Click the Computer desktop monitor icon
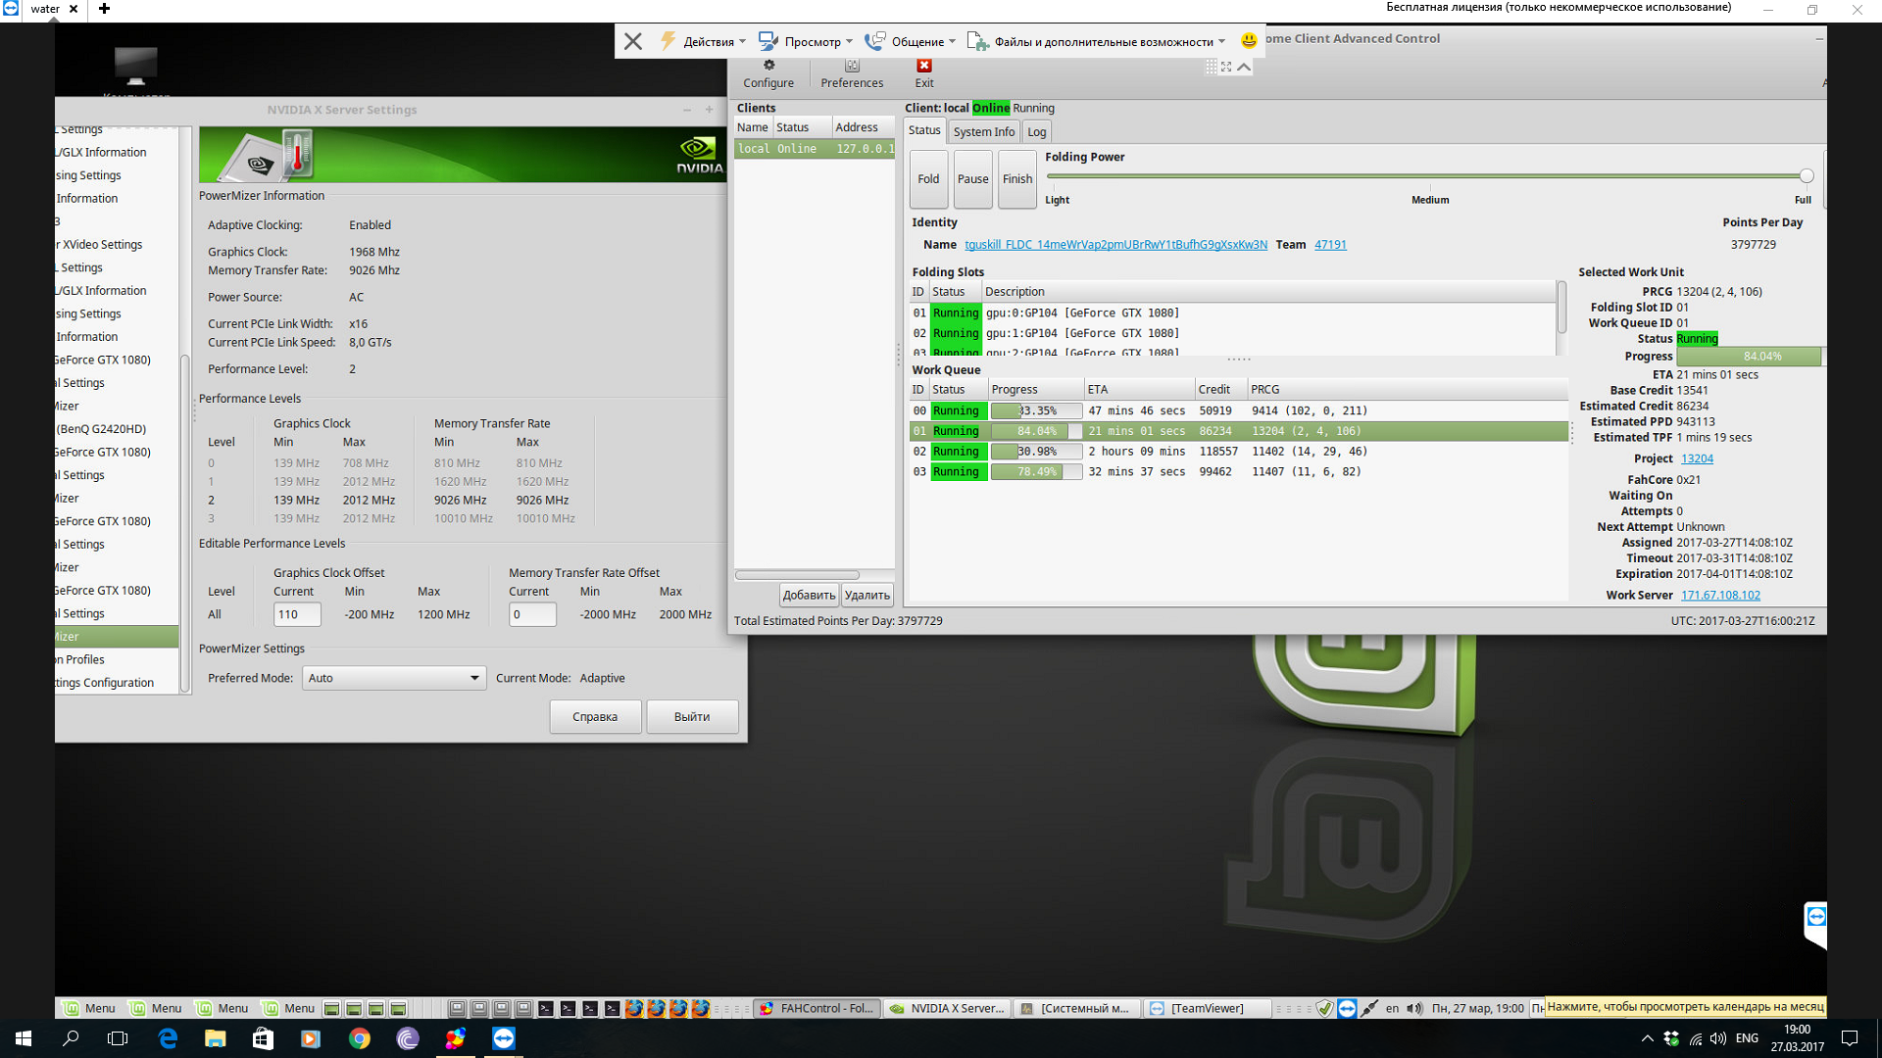Viewport: 1882px width, 1058px height. [x=135, y=66]
